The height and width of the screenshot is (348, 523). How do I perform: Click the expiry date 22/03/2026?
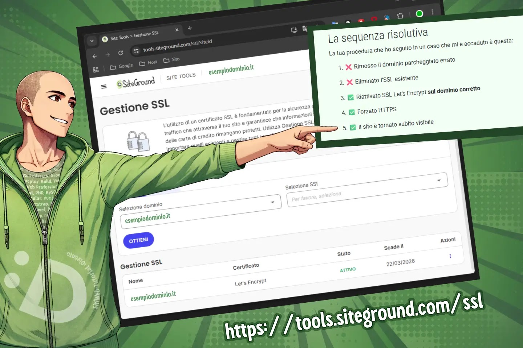click(x=401, y=262)
